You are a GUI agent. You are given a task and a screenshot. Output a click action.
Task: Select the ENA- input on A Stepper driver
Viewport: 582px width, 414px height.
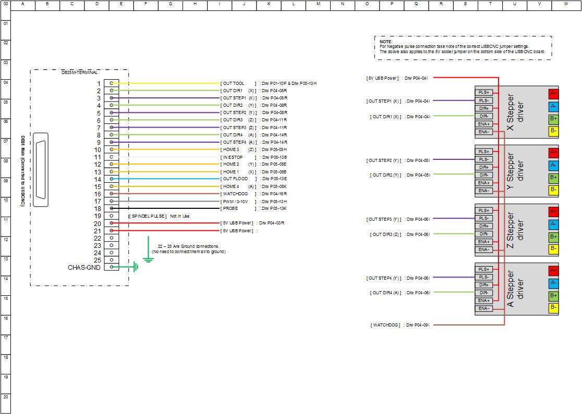pos(483,308)
